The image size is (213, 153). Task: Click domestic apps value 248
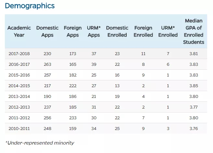tap(47, 128)
